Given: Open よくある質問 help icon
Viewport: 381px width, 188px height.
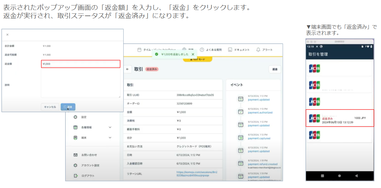Looking at the screenshot, I should coord(202,50).
